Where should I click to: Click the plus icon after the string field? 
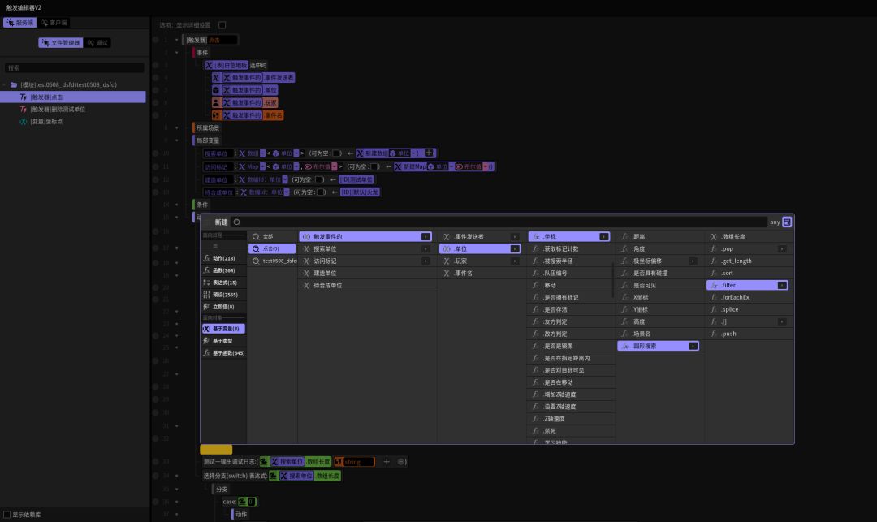point(387,462)
